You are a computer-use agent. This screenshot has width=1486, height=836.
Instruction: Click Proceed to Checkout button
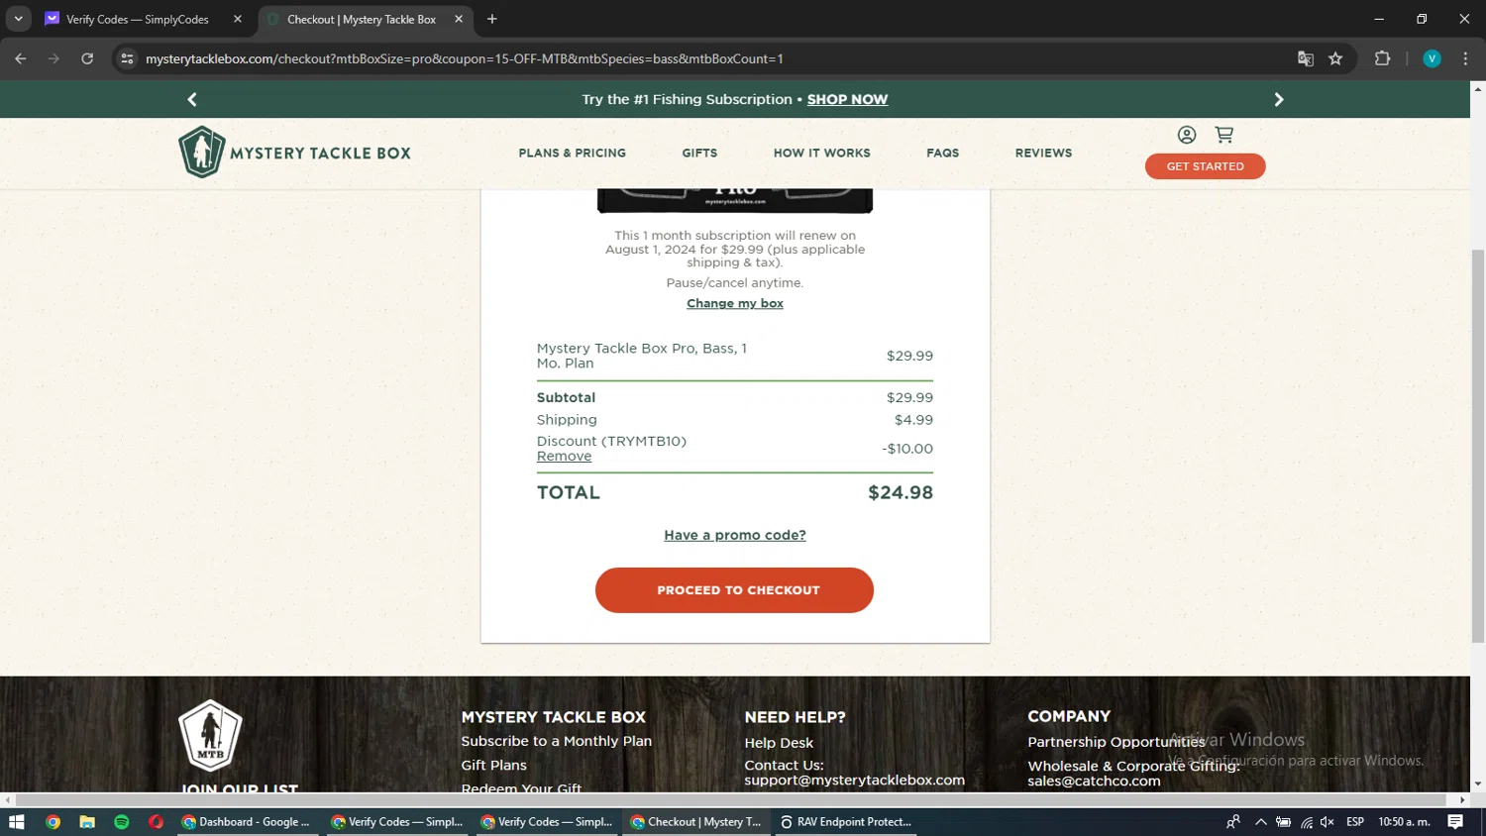click(734, 590)
